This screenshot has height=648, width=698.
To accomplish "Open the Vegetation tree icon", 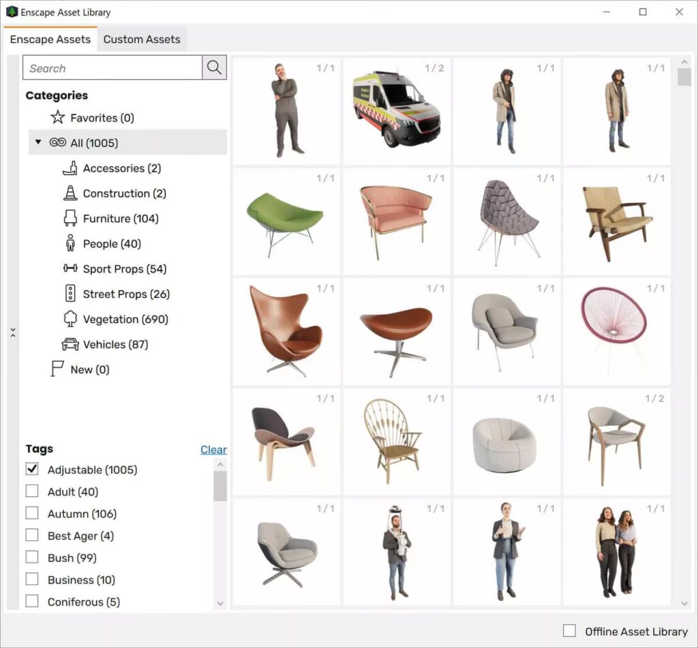I will 70,320.
